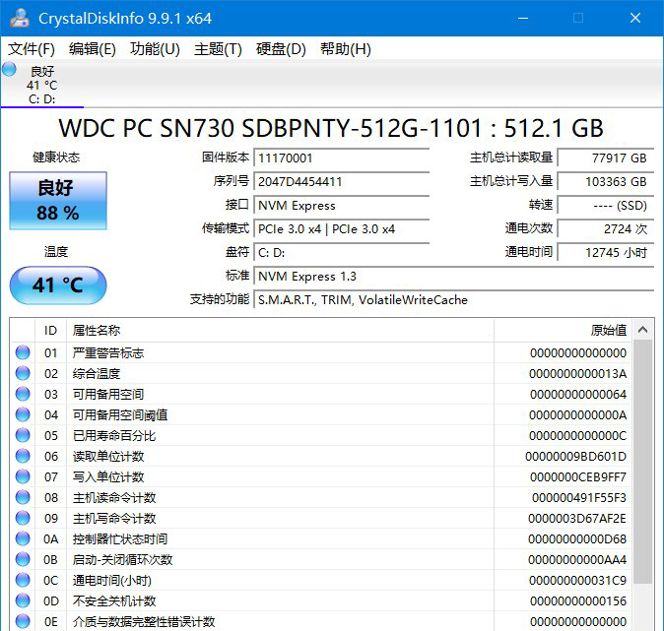Viewport: 664px width, 631px height.
Task: Click the 良好 88 % health status button
Action: [x=58, y=201]
